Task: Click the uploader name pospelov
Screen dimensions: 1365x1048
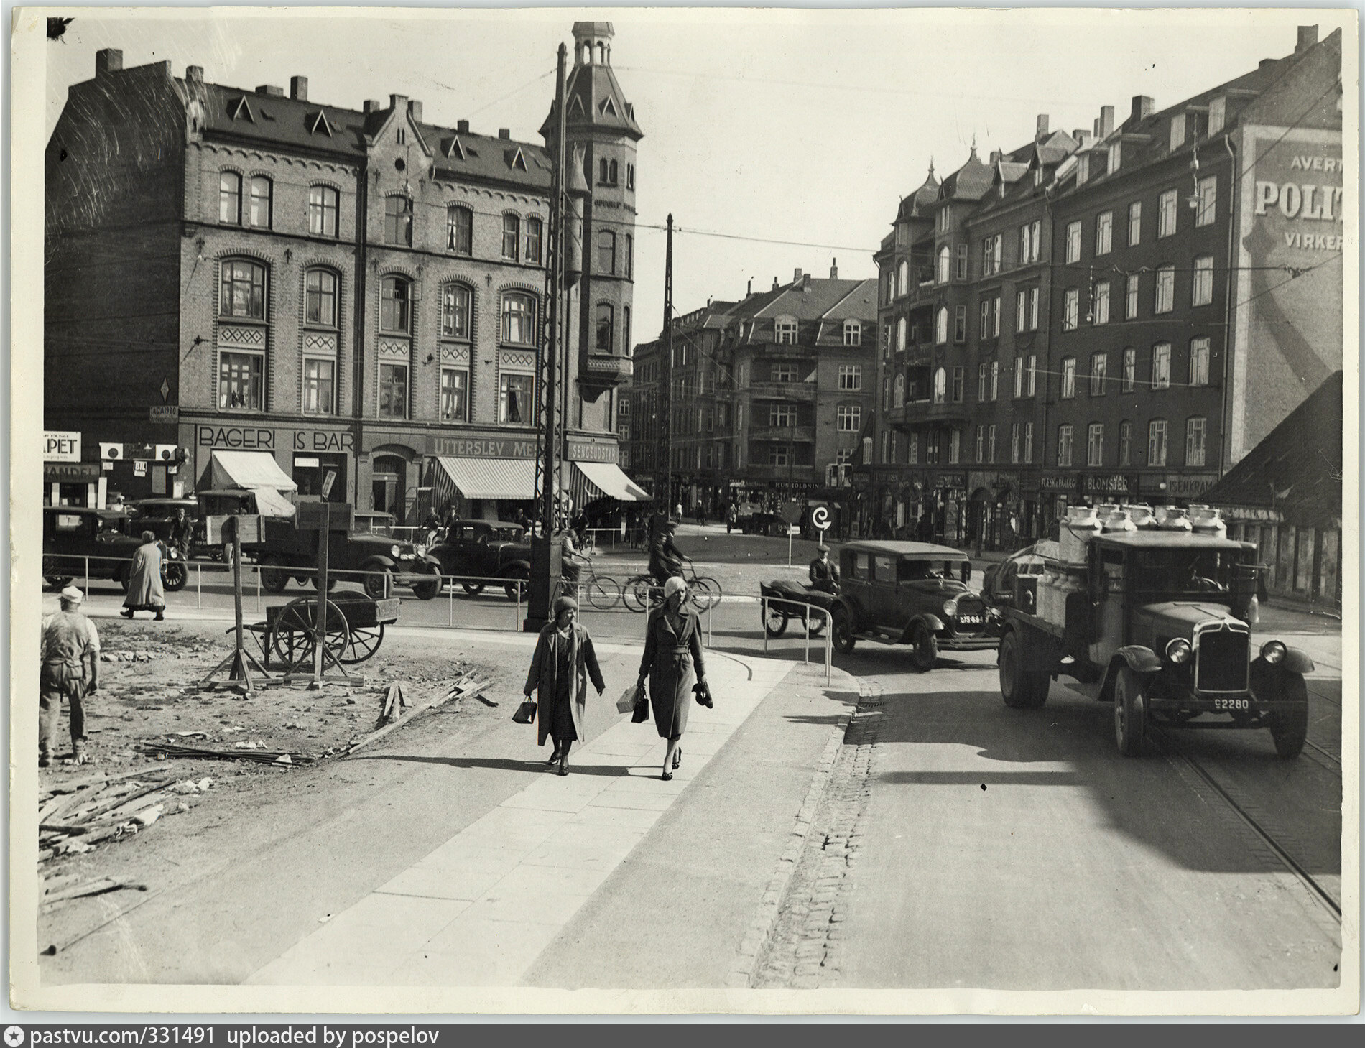Action: tap(394, 1037)
